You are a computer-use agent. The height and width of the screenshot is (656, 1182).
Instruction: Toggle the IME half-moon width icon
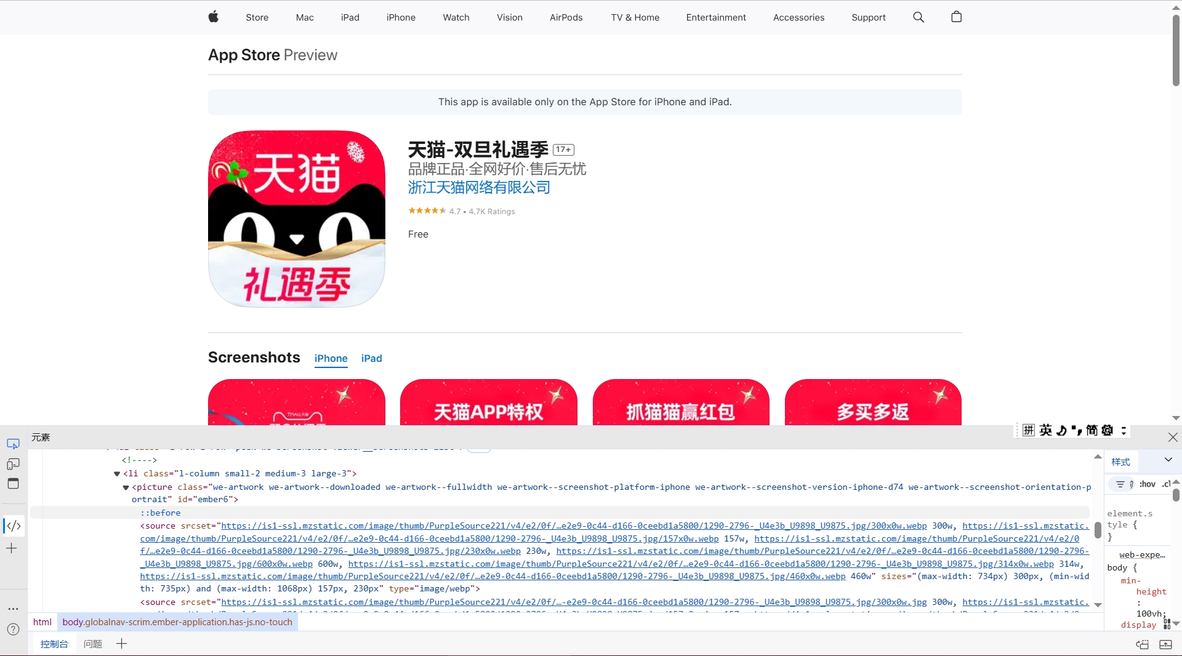pos(1061,430)
